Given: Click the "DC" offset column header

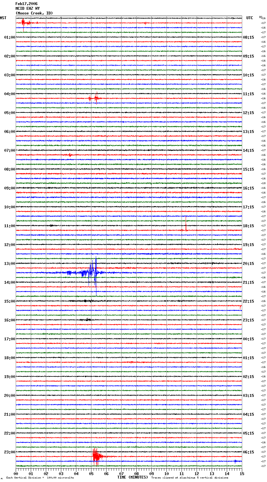Looking at the screenshot, I should pos(261,17).
